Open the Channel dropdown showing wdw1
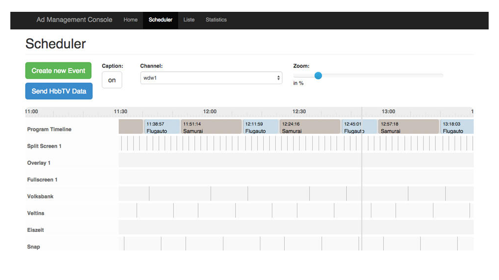Screen dimensions: 499x280 [x=212, y=78]
